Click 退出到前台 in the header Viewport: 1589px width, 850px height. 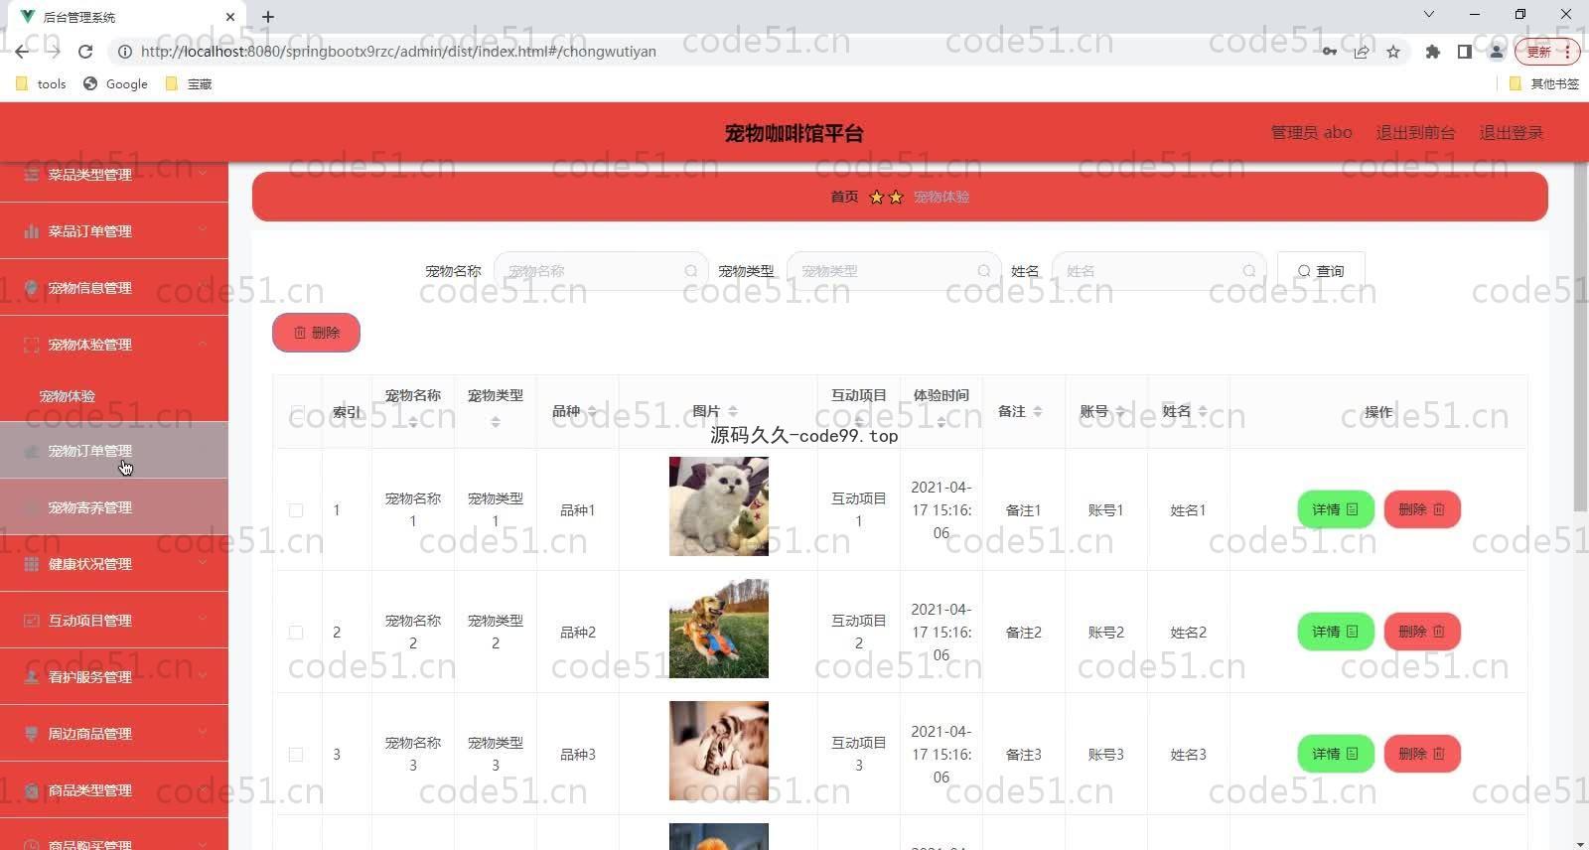[1415, 132]
